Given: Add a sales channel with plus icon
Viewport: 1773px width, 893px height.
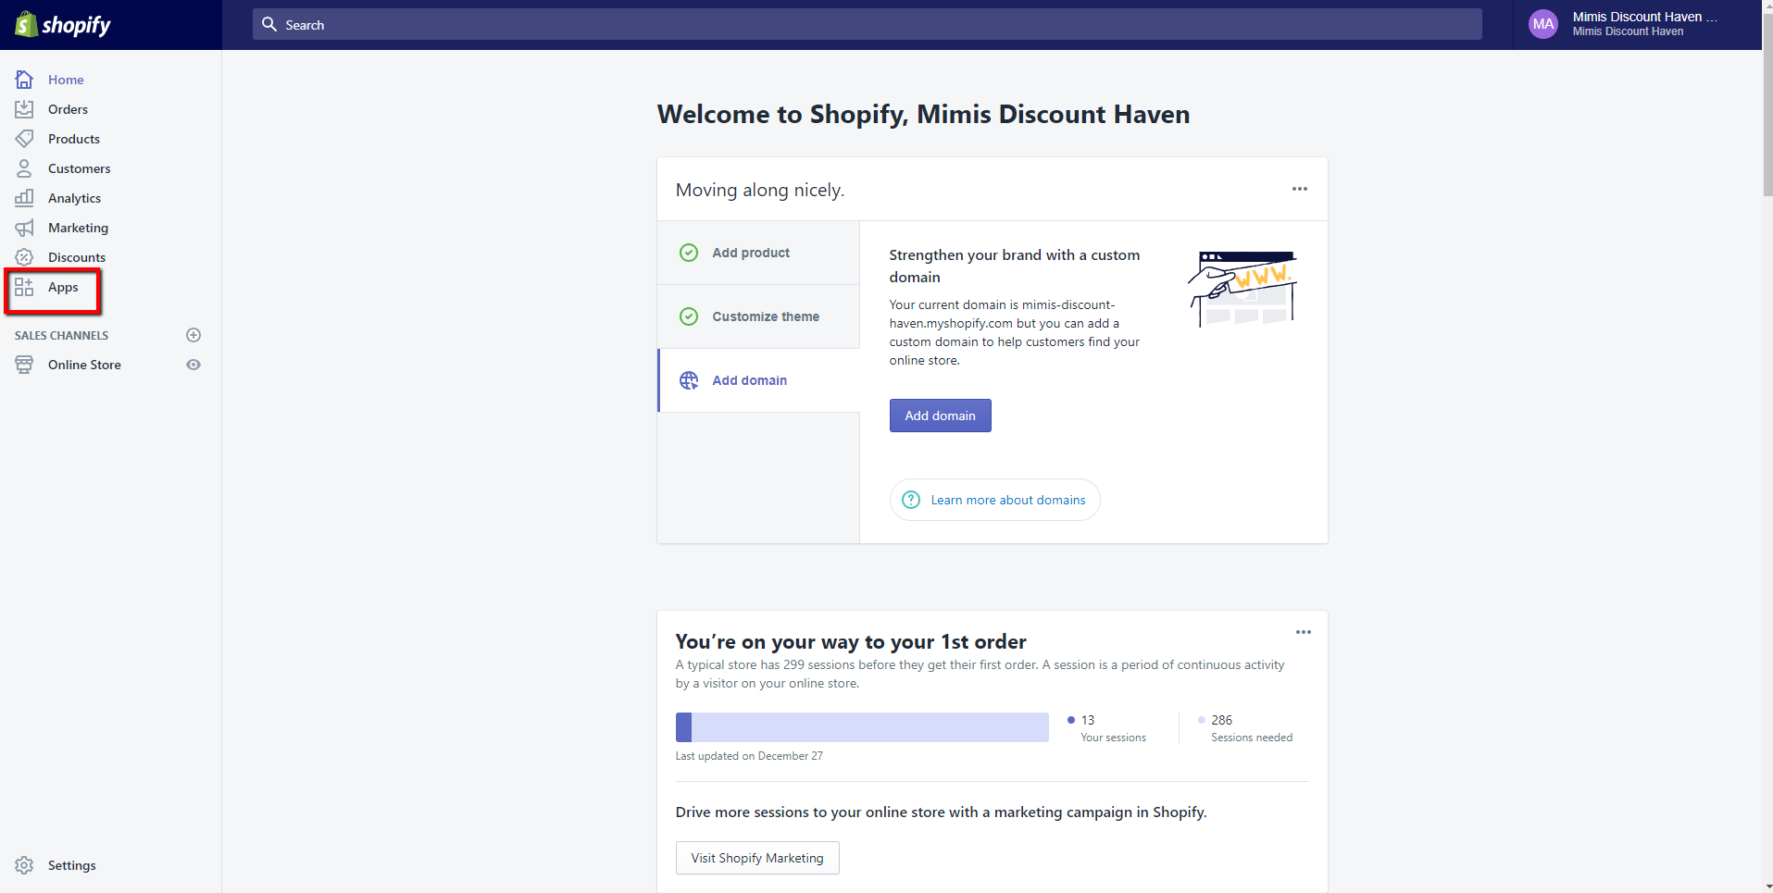Looking at the screenshot, I should pyautogui.click(x=194, y=335).
